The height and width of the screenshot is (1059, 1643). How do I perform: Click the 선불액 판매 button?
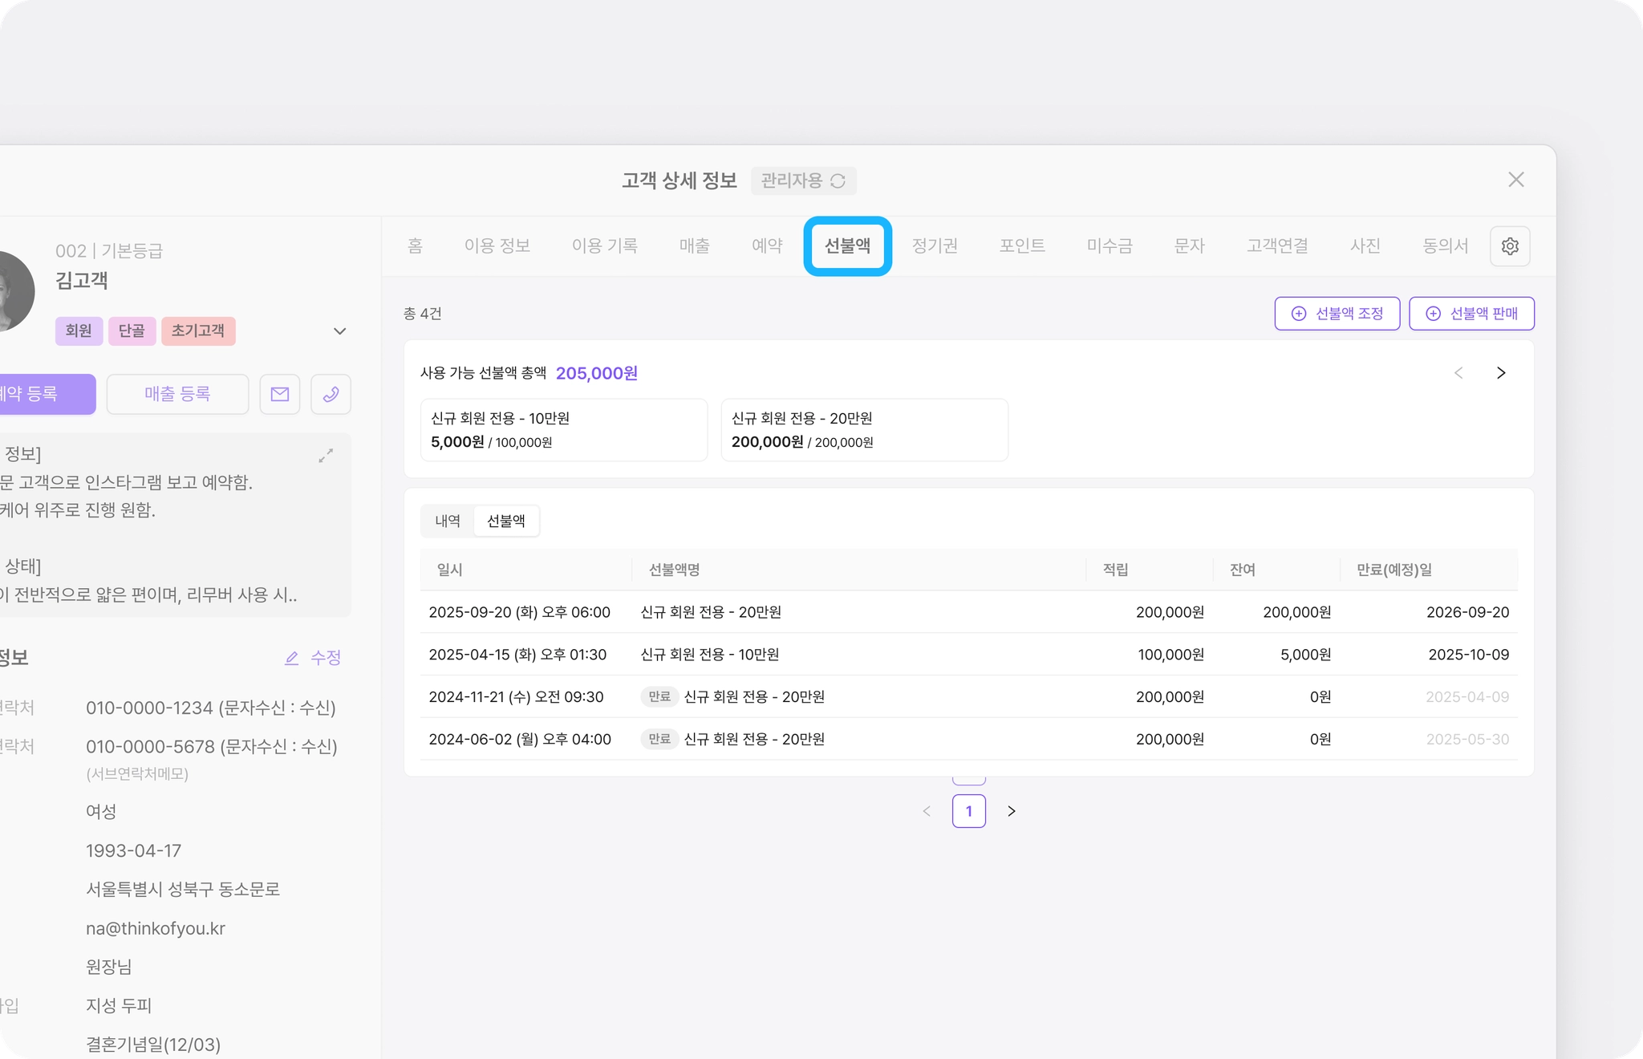[x=1471, y=314]
